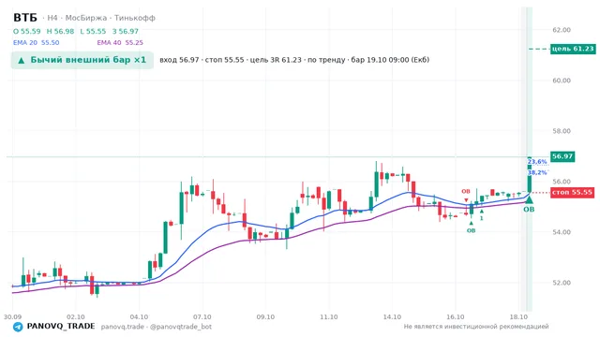The height and width of the screenshot is (337, 600).
Task: Click the Бычий внешний бар ×1 badge
Action: point(82,60)
